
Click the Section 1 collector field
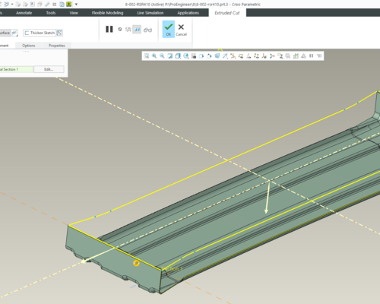[x=16, y=69]
